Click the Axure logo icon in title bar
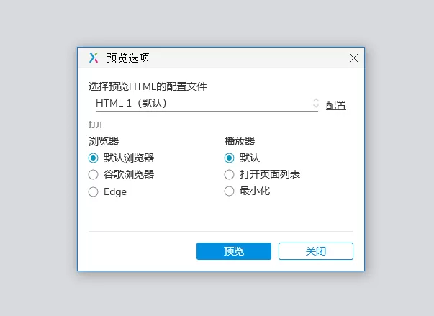This screenshot has height=316, width=434. pyautogui.click(x=94, y=58)
